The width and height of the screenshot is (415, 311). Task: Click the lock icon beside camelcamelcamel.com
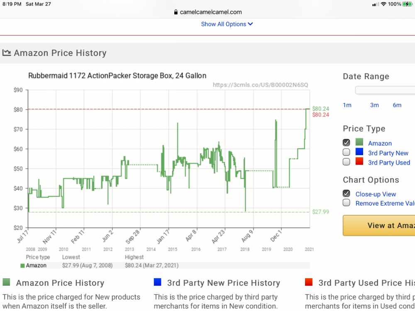[176, 12]
